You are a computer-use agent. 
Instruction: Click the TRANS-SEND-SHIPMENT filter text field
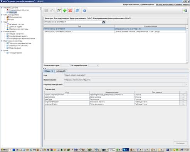point(73,22)
